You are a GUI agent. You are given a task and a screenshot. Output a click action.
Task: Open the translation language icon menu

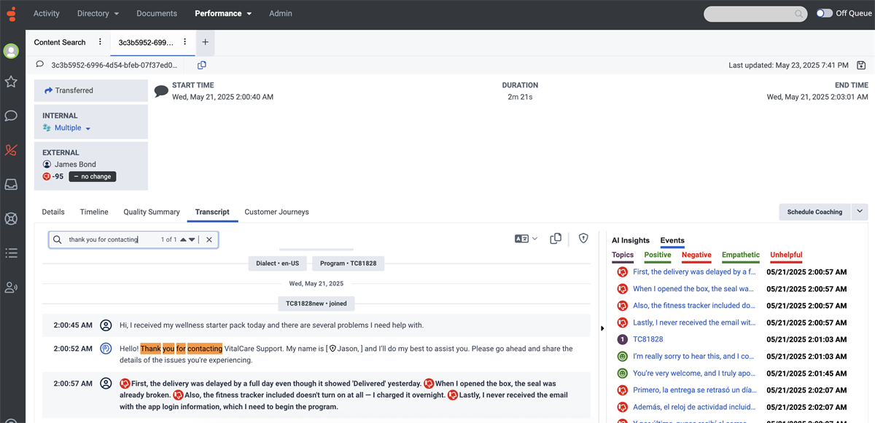pyautogui.click(x=526, y=239)
